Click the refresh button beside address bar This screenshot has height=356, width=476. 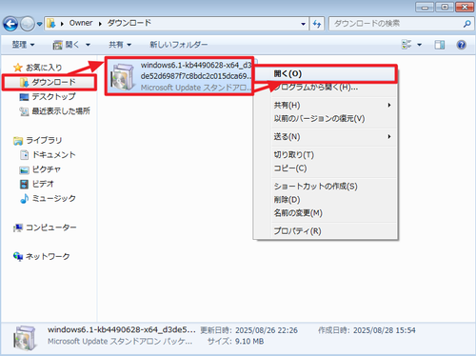(x=317, y=24)
